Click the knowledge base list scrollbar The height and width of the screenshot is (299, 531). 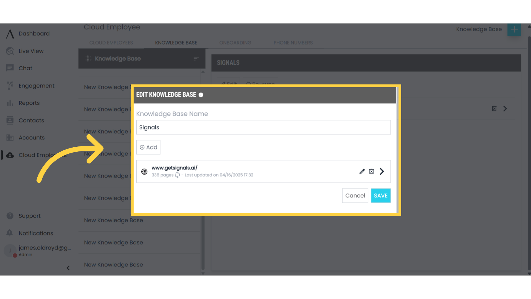click(x=203, y=243)
